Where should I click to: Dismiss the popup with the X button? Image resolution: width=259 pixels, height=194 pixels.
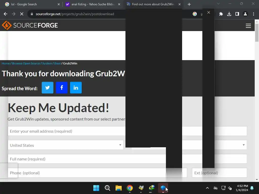pos(209,12)
